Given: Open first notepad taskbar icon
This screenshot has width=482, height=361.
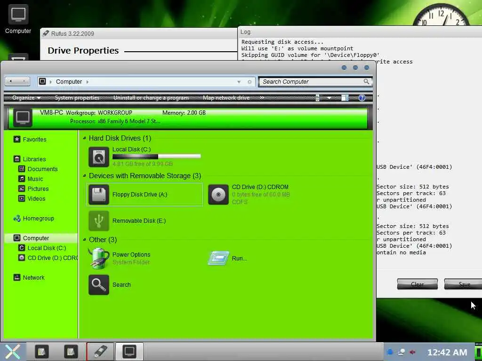Looking at the screenshot, I should [x=41, y=352].
